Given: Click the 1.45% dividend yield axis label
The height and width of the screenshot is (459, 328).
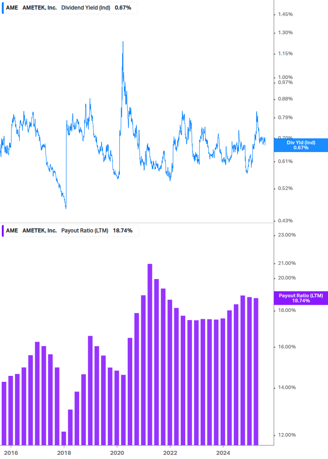Looking at the screenshot, I should (x=285, y=14).
